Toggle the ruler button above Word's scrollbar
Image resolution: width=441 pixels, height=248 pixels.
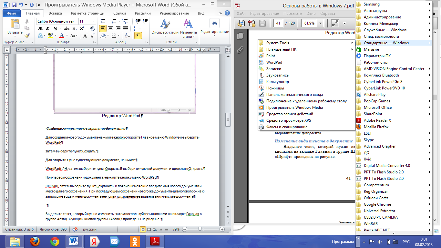[228, 50]
